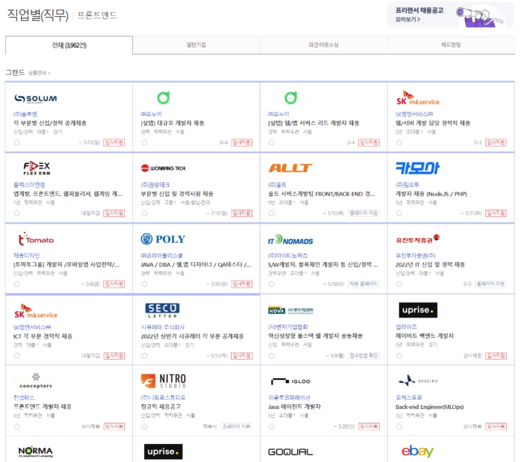Click the 카모아 logo
The image size is (520, 462).
[x=418, y=168]
